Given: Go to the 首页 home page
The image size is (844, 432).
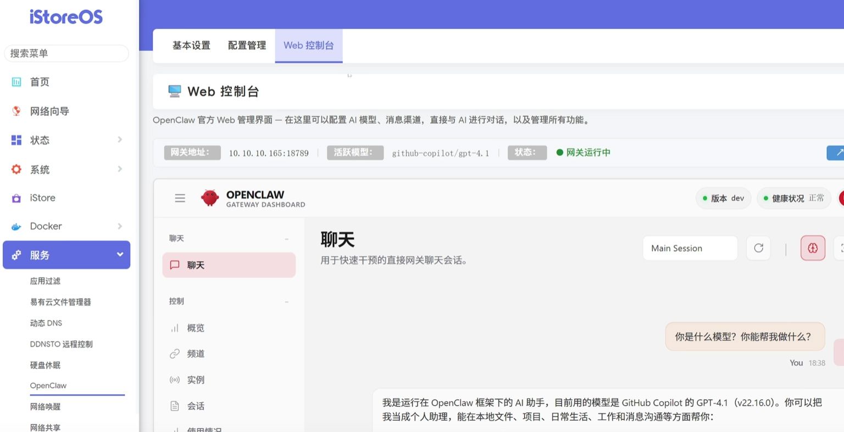Looking at the screenshot, I should click(40, 82).
